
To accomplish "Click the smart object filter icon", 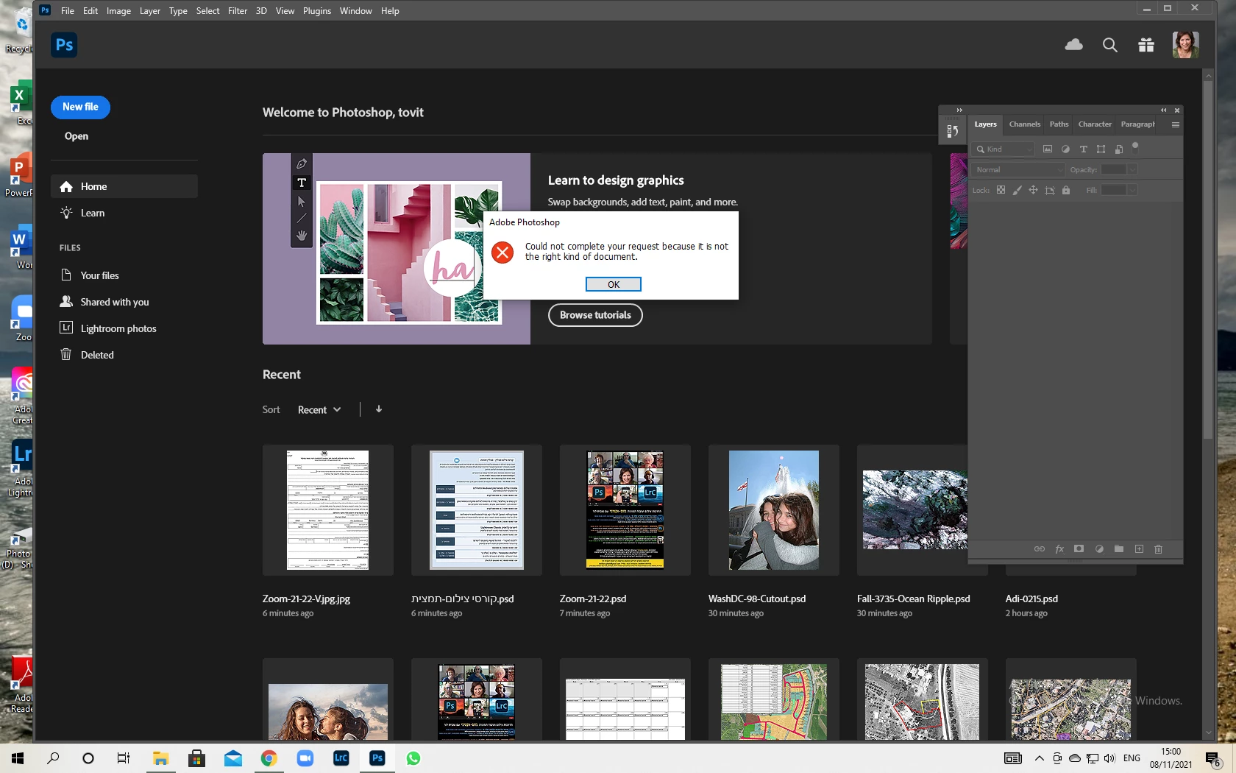I will (x=1119, y=149).
